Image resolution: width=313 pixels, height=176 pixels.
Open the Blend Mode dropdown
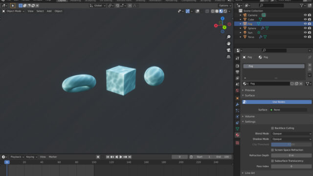[x=291, y=133]
